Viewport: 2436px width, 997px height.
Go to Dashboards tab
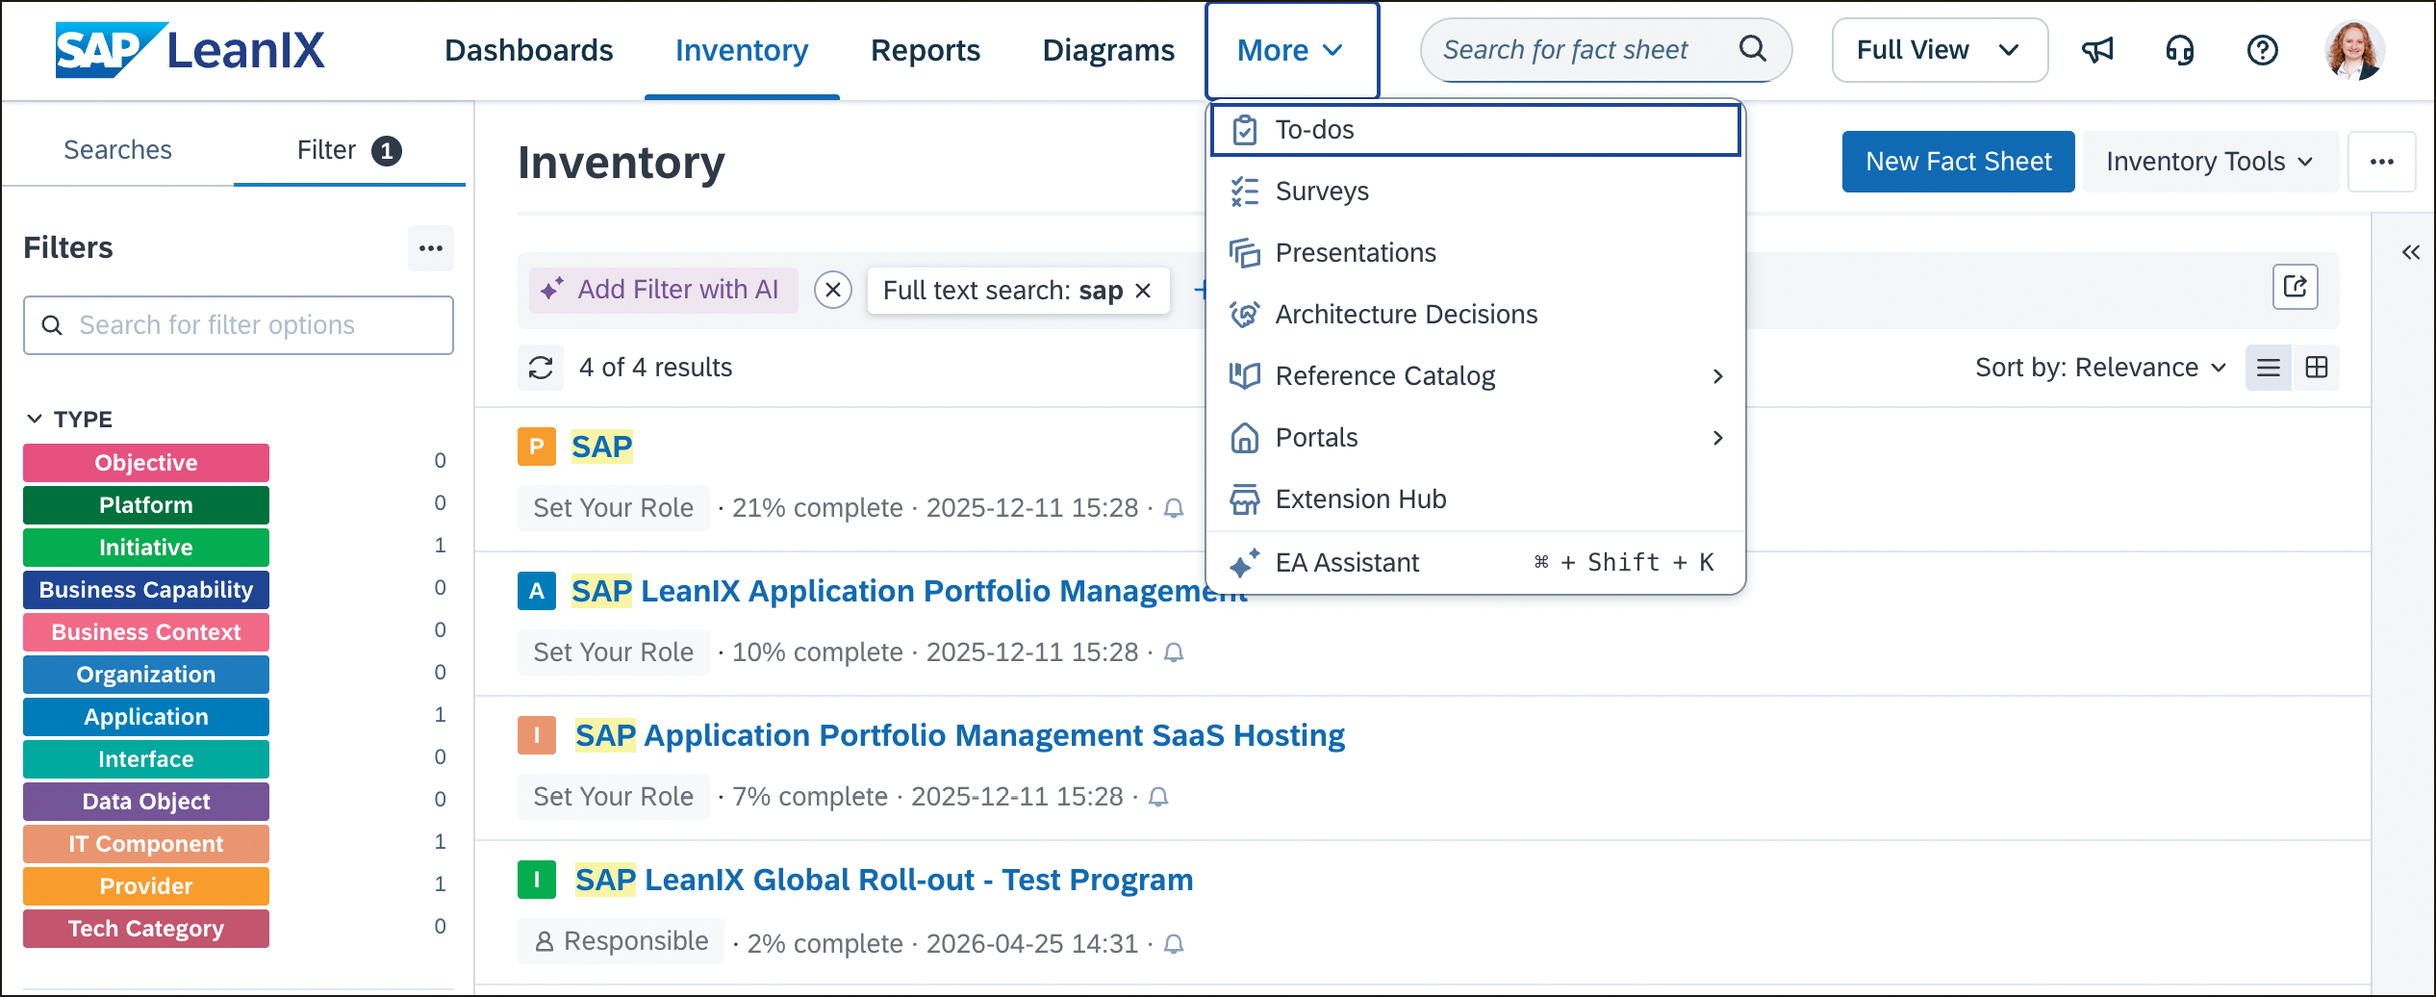[528, 50]
